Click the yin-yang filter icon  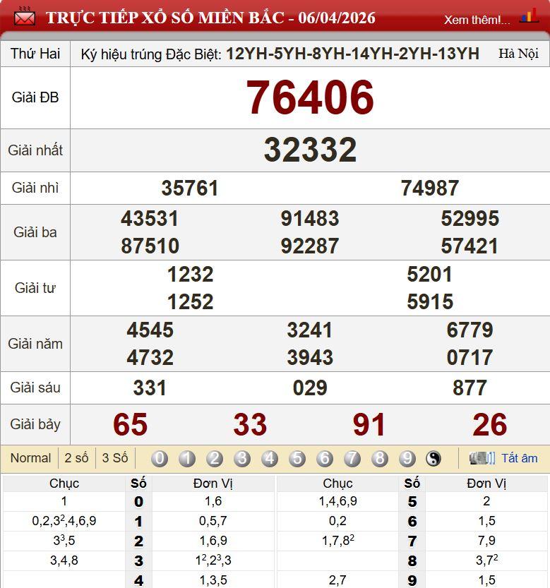pos(434,459)
